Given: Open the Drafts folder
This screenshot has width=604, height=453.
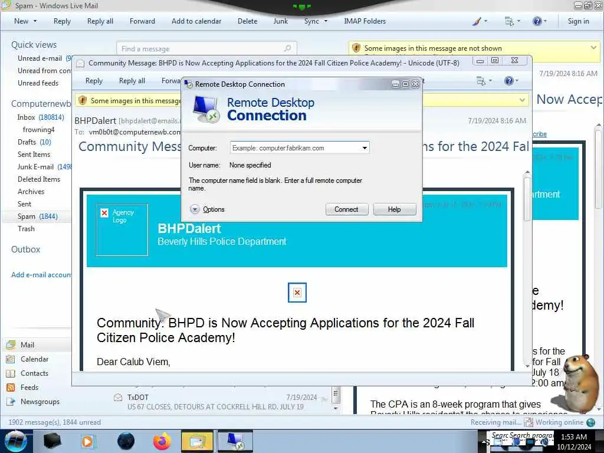Looking at the screenshot, I should click(x=34, y=142).
